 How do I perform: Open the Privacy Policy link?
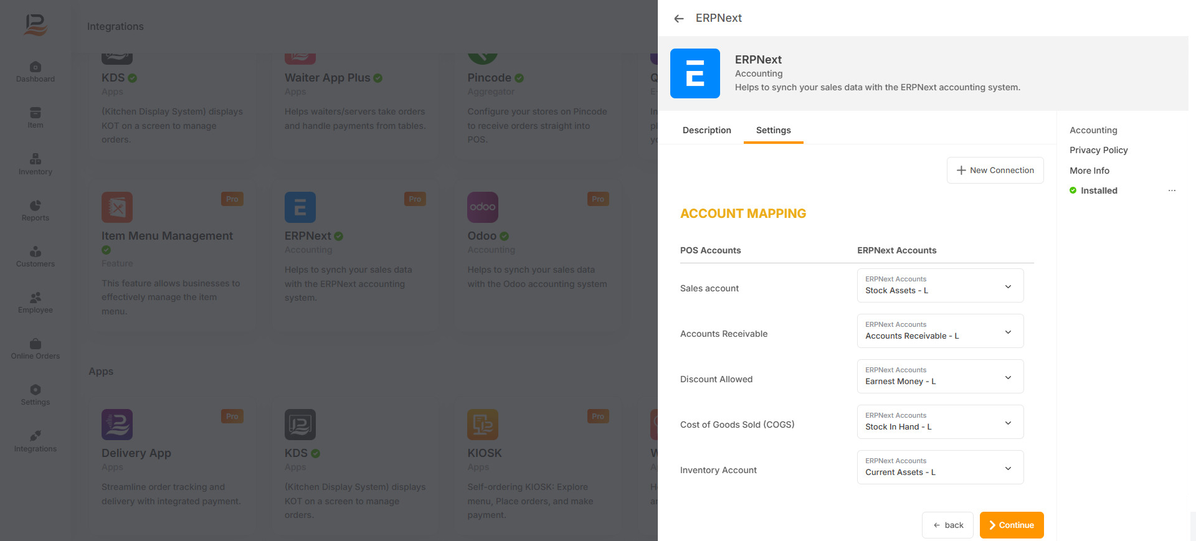[1098, 150]
